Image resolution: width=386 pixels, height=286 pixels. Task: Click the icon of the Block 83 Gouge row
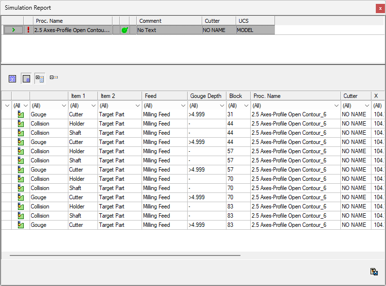pyautogui.click(x=21, y=225)
